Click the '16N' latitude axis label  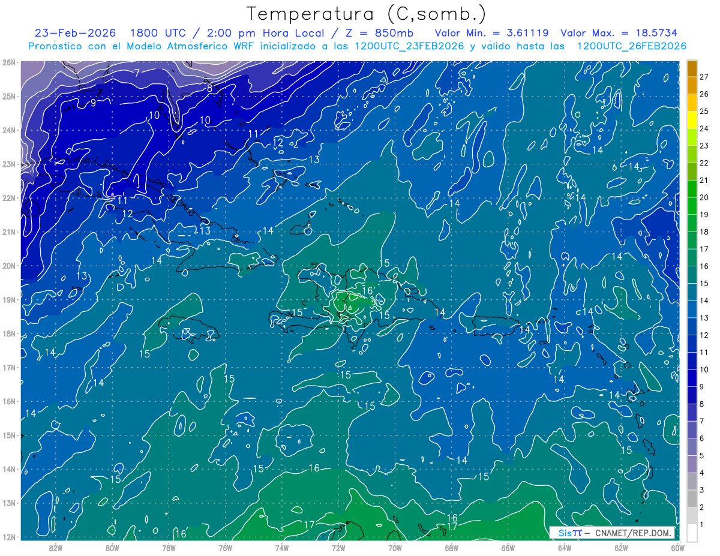tap(9, 401)
